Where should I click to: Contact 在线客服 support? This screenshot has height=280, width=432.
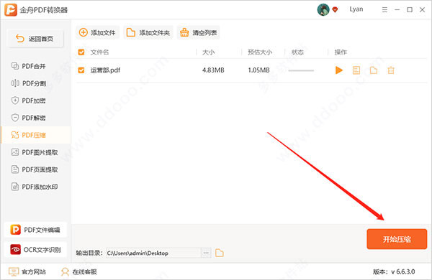79,272
